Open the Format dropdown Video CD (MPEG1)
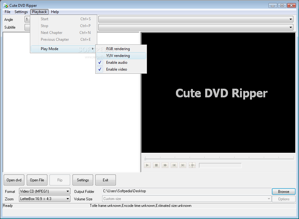The height and width of the screenshot is (219, 299). pyautogui.click(x=45, y=191)
